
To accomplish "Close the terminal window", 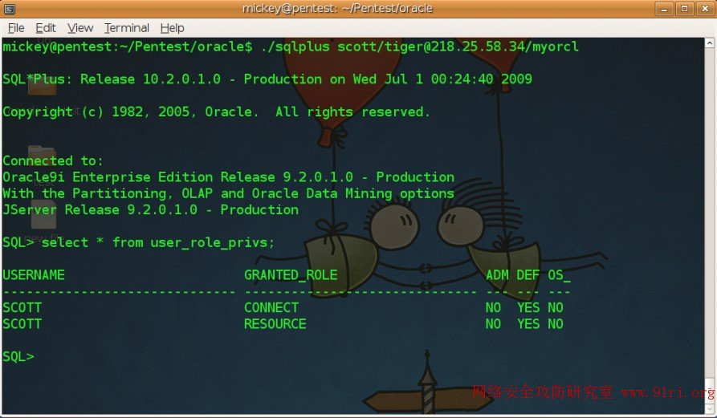I will pos(705,9).
